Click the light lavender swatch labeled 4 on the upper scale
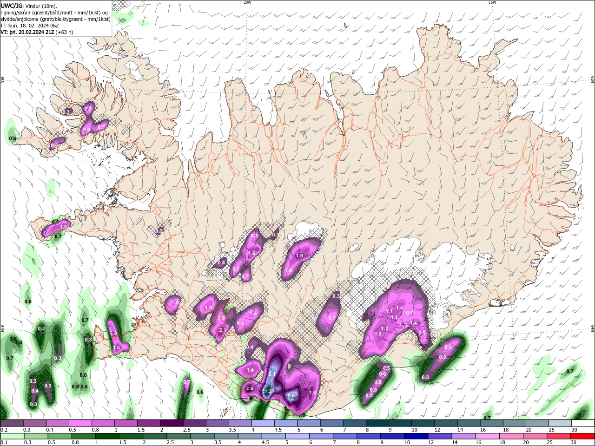595x446 pixels. (x=263, y=423)
